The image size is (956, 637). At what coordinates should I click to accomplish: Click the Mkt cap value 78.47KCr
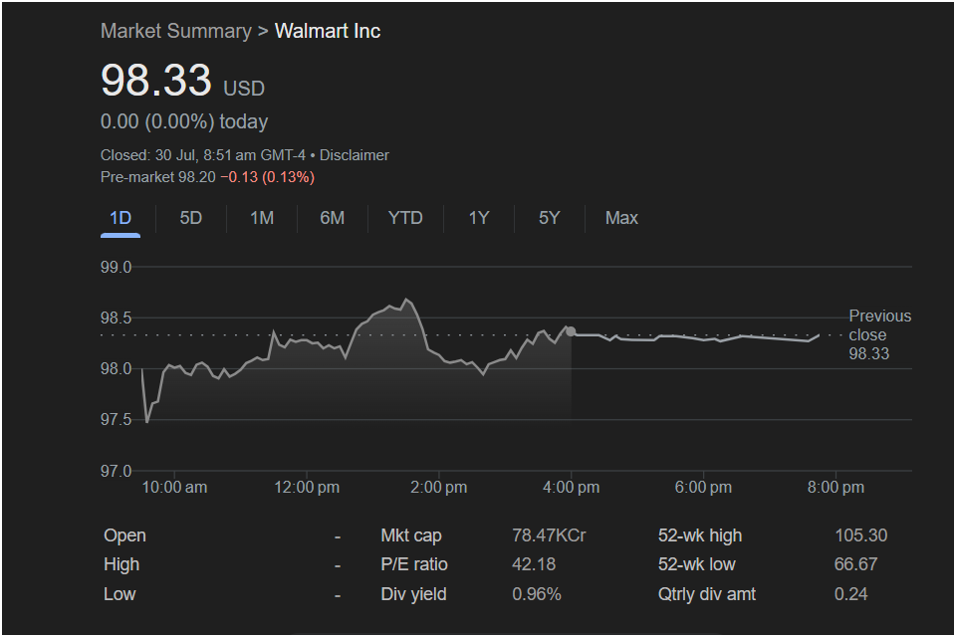point(549,535)
